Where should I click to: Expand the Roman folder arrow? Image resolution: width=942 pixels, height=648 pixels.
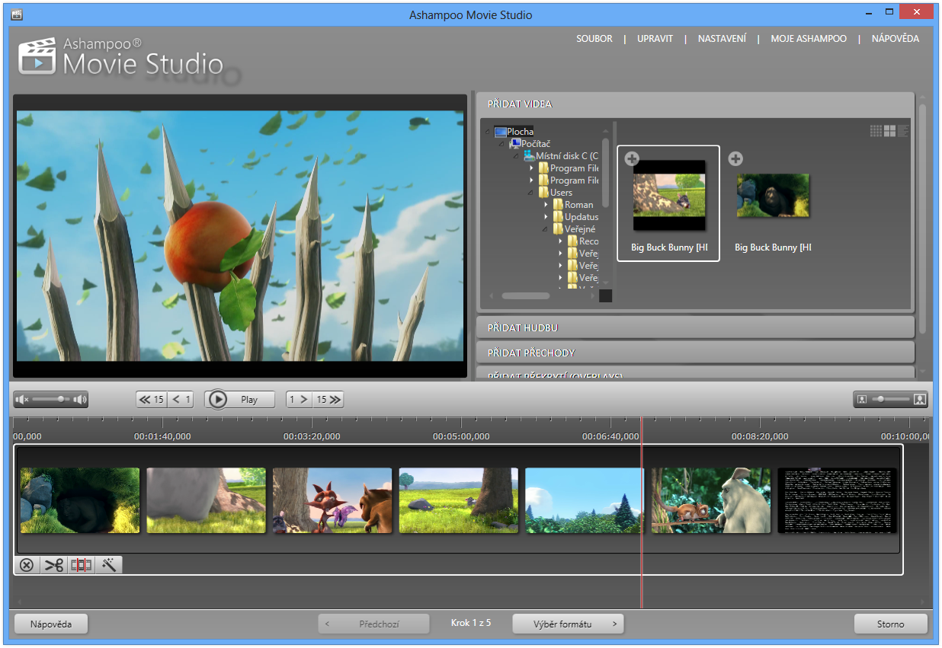(x=546, y=205)
